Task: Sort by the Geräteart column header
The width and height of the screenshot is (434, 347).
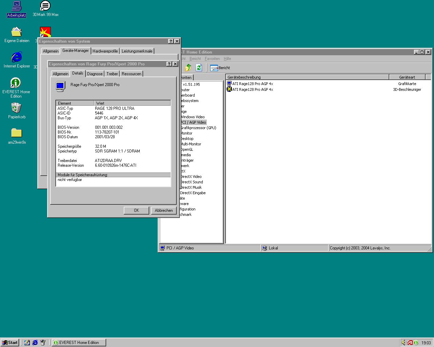Action: tap(407, 77)
